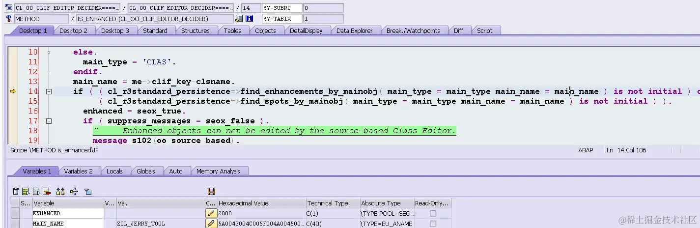Open the Structures tab

(x=196, y=30)
